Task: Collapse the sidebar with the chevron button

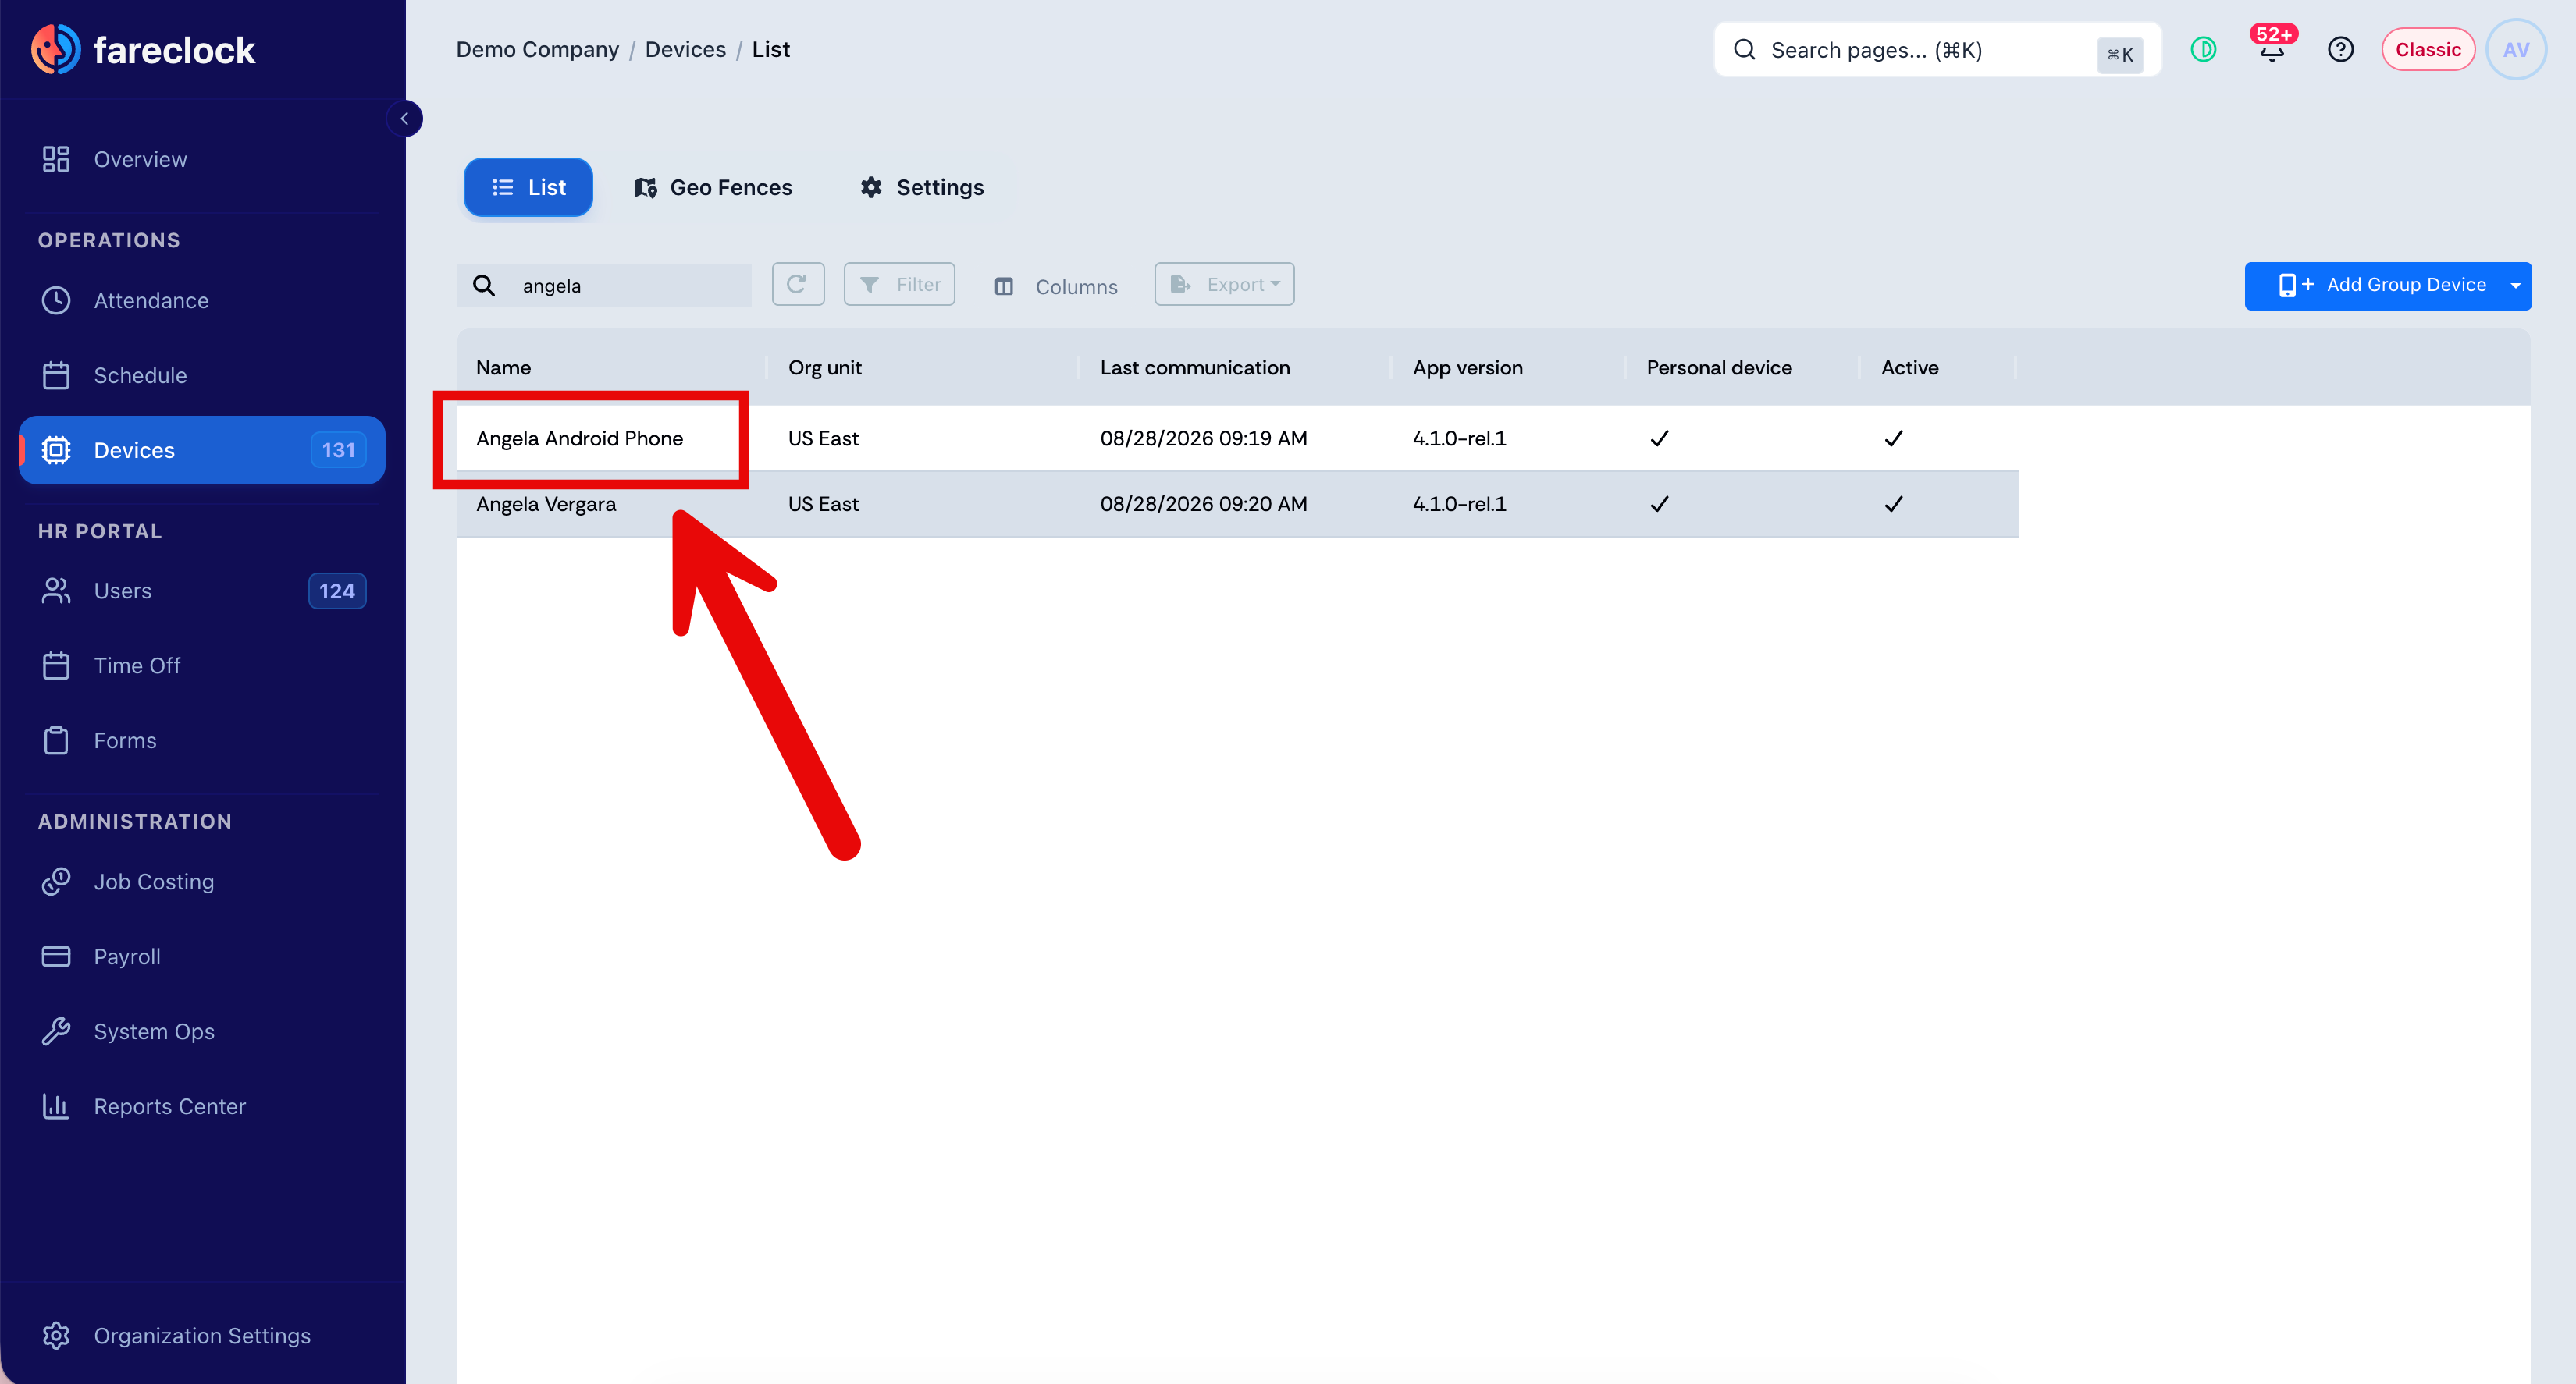Action: pos(404,119)
